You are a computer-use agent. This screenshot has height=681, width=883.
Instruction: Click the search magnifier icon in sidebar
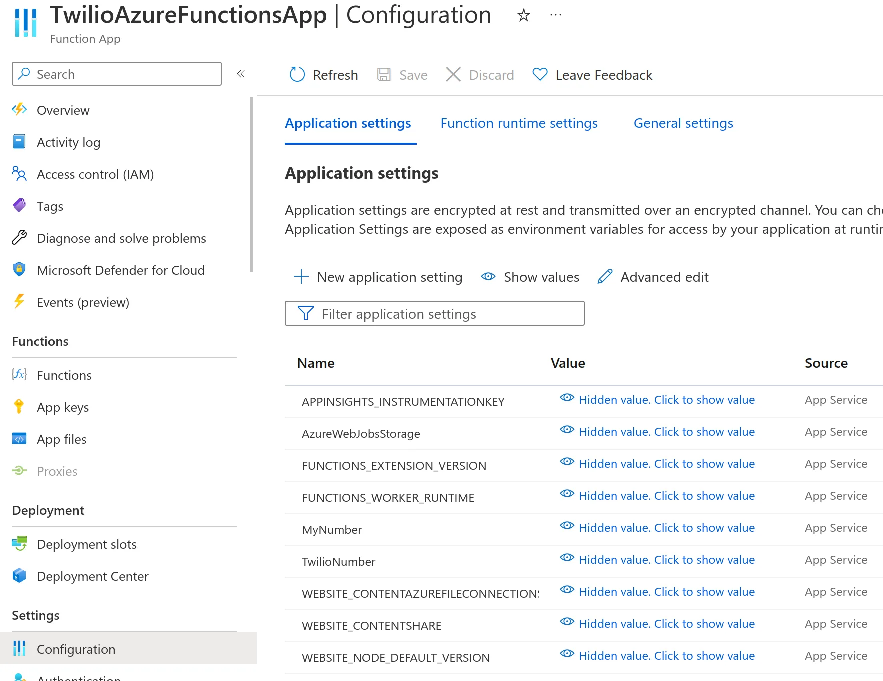tap(24, 74)
